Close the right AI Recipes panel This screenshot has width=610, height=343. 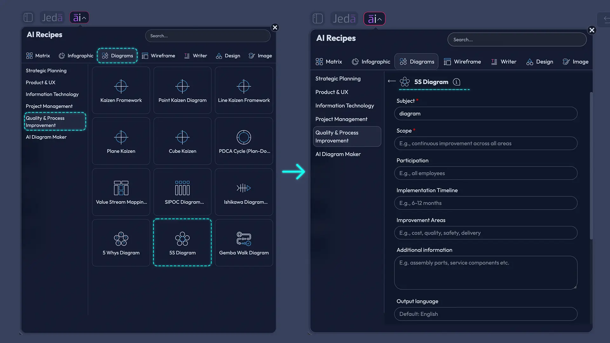click(592, 30)
